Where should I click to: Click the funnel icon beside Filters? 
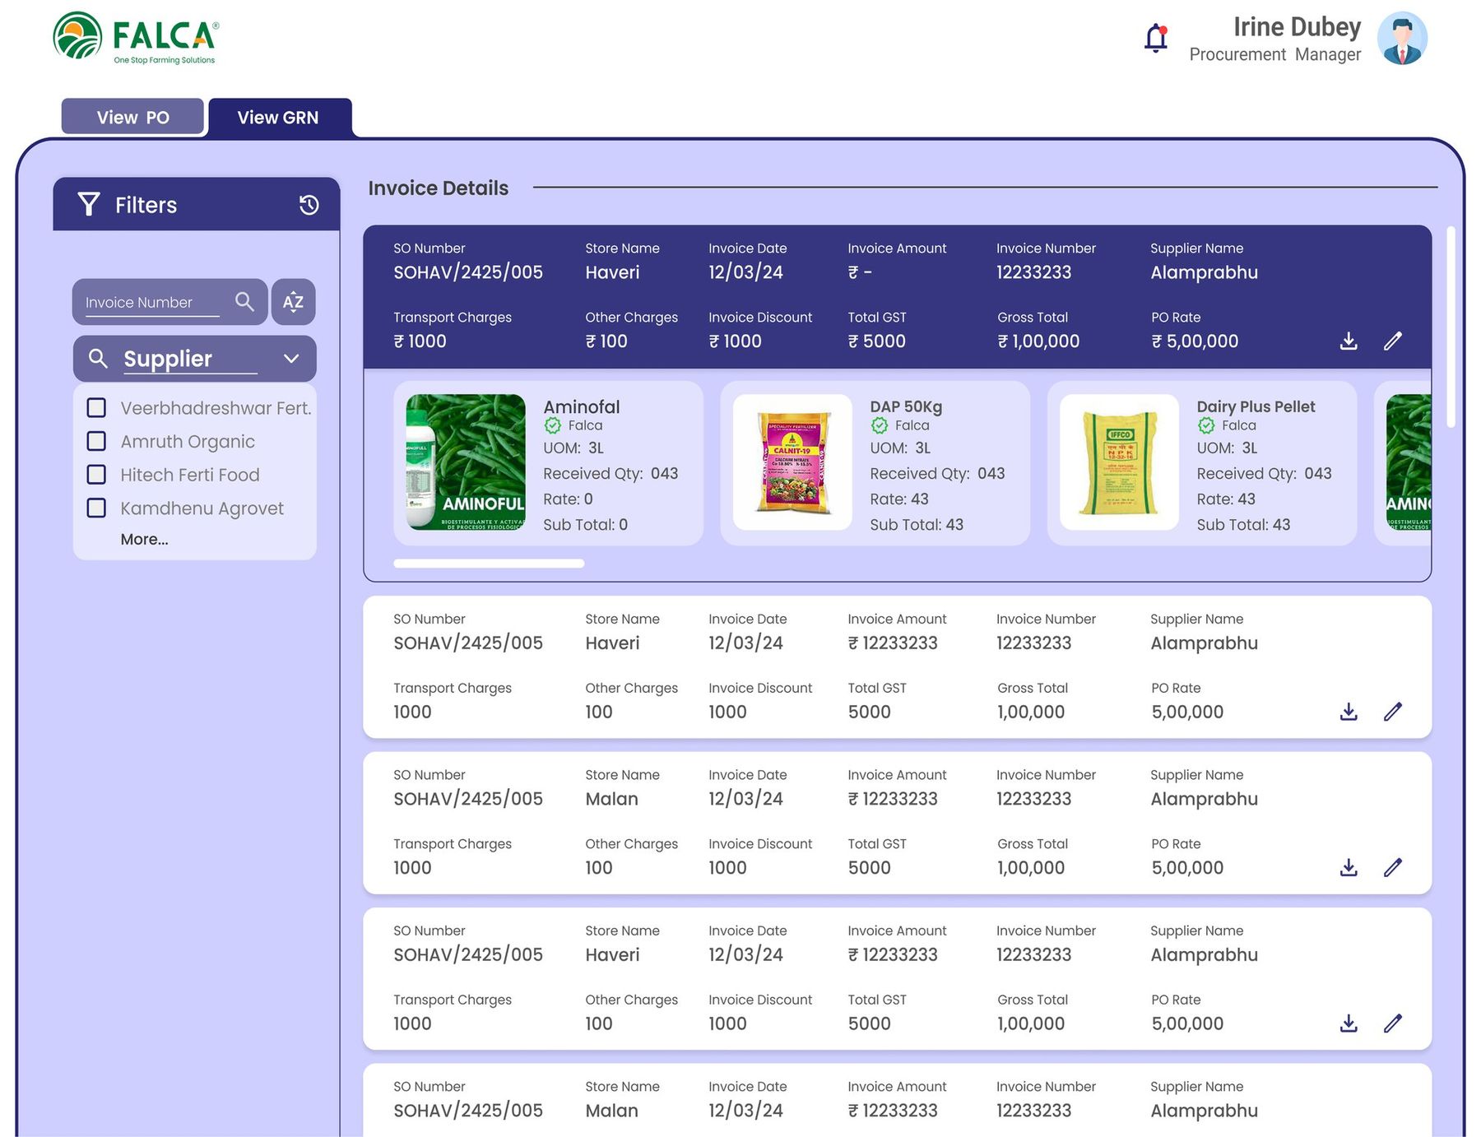[x=89, y=204]
